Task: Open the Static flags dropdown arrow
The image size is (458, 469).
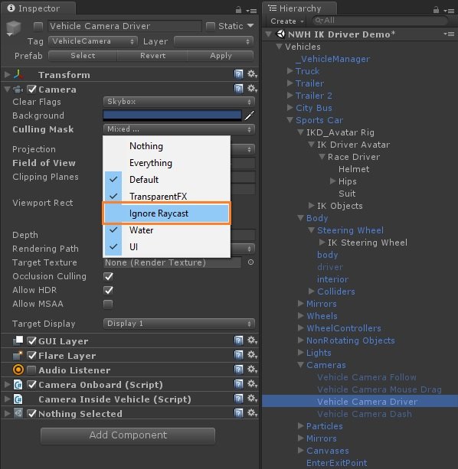Action: tap(251, 26)
